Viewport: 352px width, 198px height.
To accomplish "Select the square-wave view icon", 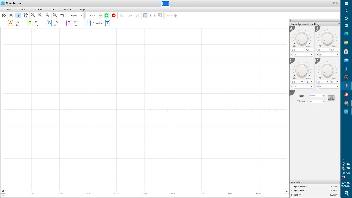I will pyautogui.click(x=160, y=15).
